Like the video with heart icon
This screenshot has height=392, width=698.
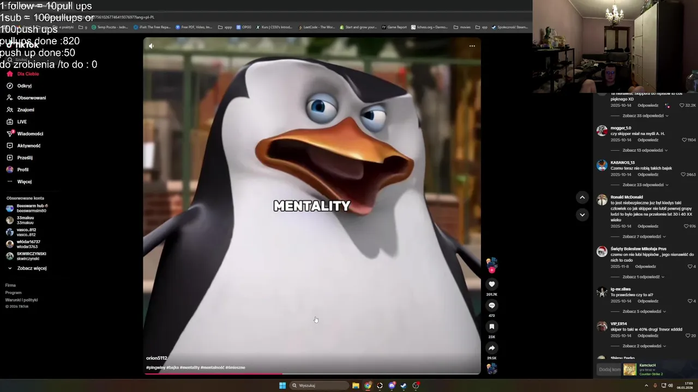pos(491,284)
